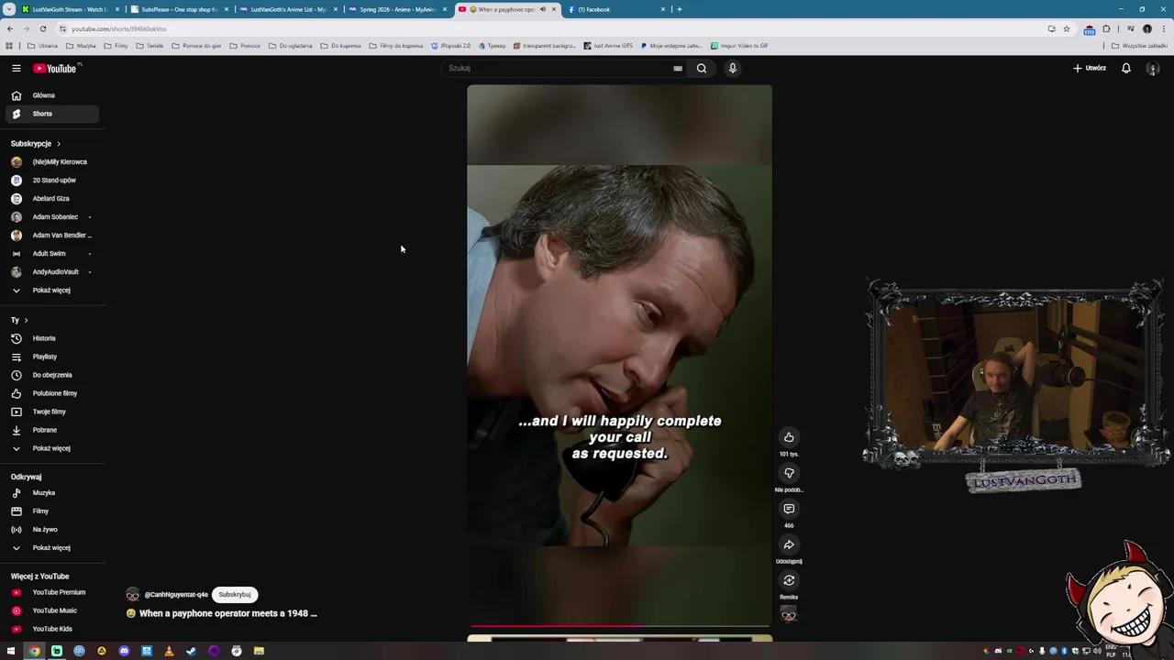Open Historia watch history
Screen dimensions: 1174x660
[x=50, y=338]
